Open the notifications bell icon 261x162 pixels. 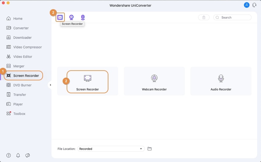(x=18, y=155)
